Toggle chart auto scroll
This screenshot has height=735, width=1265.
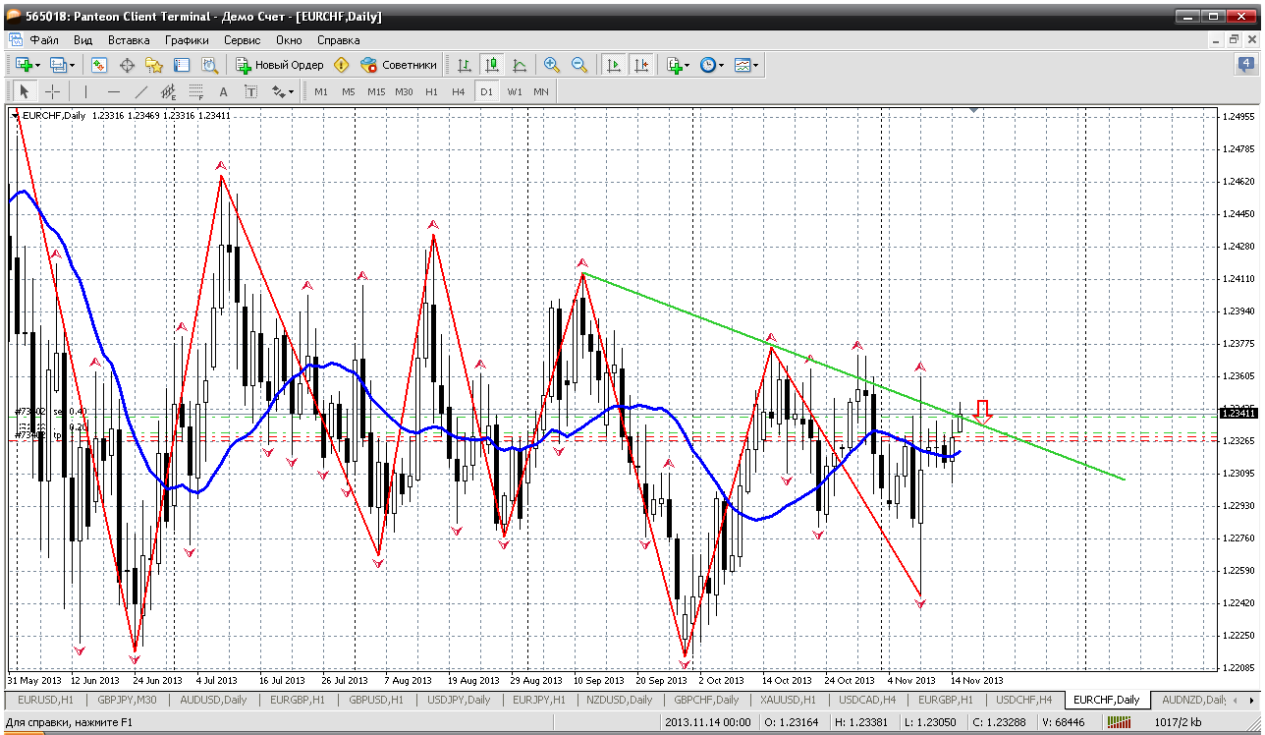click(x=614, y=65)
